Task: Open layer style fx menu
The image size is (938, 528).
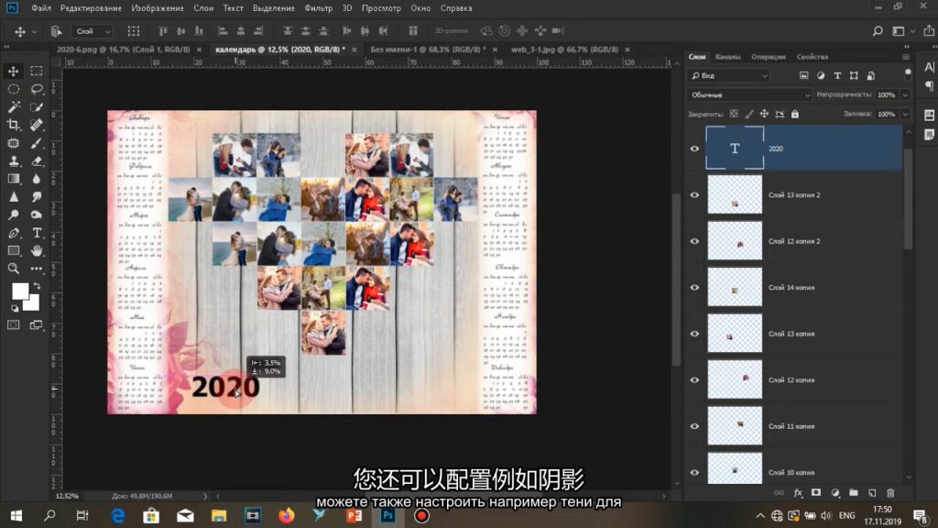Action: 798,492
